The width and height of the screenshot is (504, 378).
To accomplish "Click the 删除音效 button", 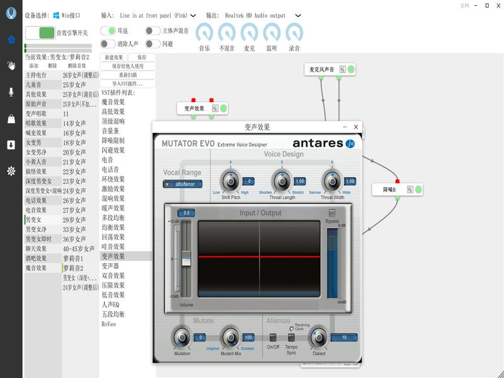I will tap(77, 66).
